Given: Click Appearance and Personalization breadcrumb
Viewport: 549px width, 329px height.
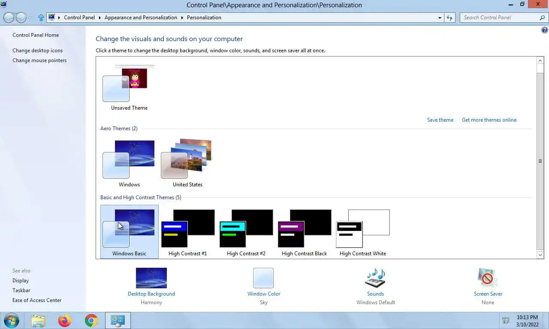Looking at the screenshot, I should pos(141,18).
